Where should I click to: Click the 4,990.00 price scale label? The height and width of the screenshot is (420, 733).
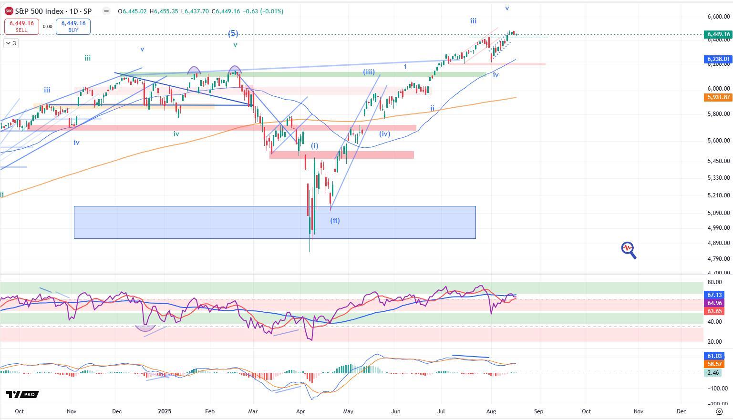pyautogui.click(x=719, y=228)
